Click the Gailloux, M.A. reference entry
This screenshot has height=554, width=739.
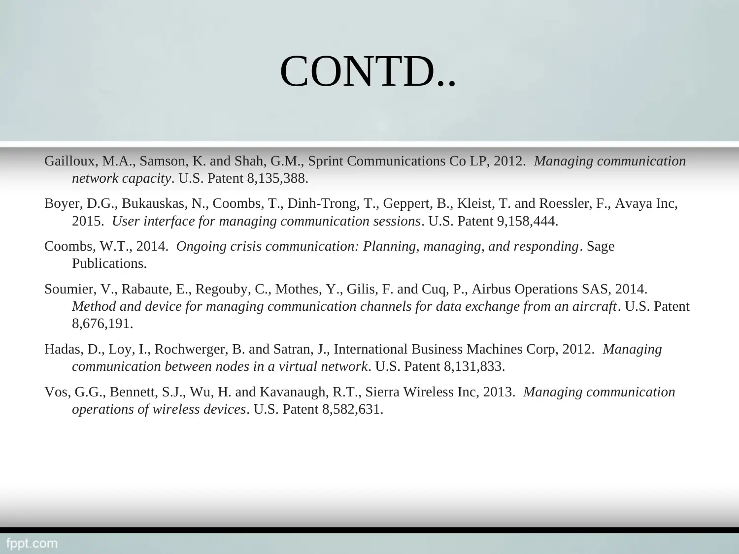(365, 169)
